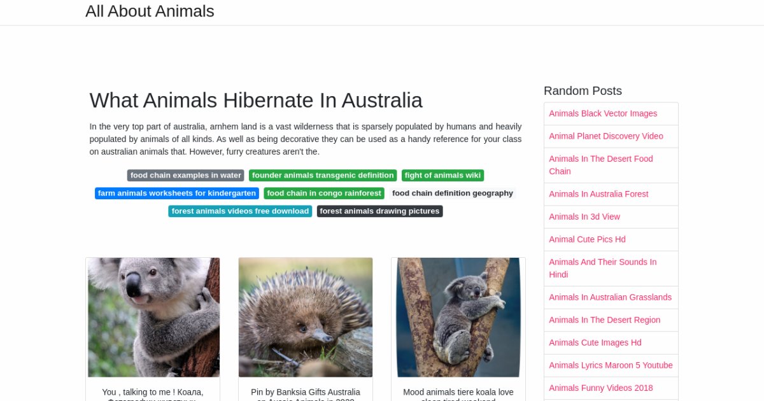
Task: Click 'Animals Lyrics Maroon 5 Youtube' link
Action: click(x=611, y=365)
